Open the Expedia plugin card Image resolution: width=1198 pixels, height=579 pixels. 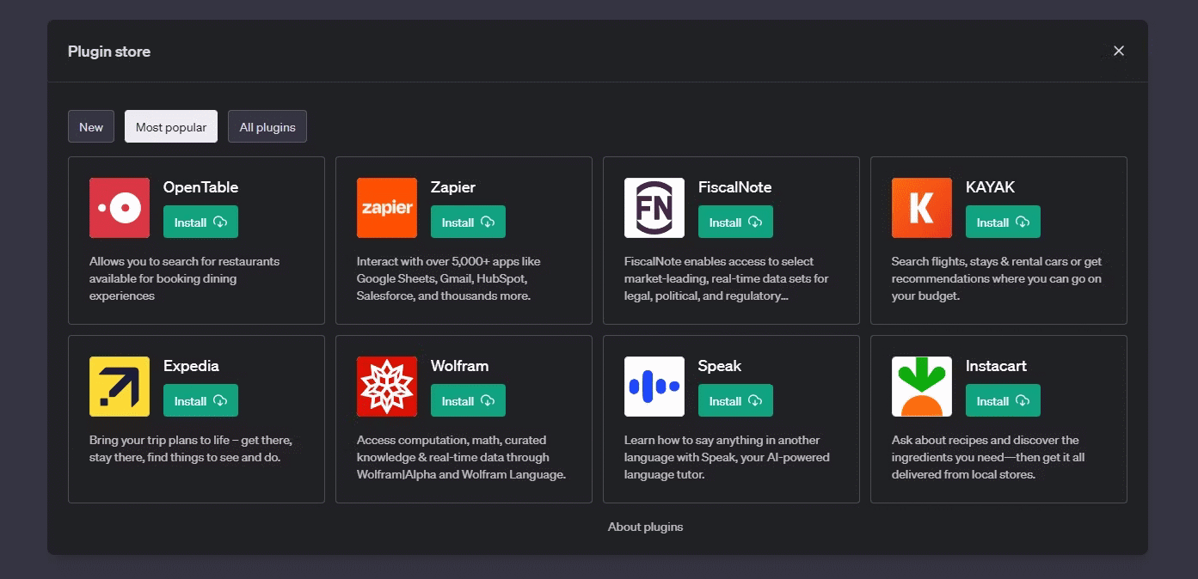pyautogui.click(x=195, y=418)
